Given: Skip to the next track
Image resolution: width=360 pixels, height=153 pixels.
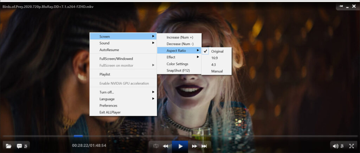Looking at the screenshot, I should 204,146.
